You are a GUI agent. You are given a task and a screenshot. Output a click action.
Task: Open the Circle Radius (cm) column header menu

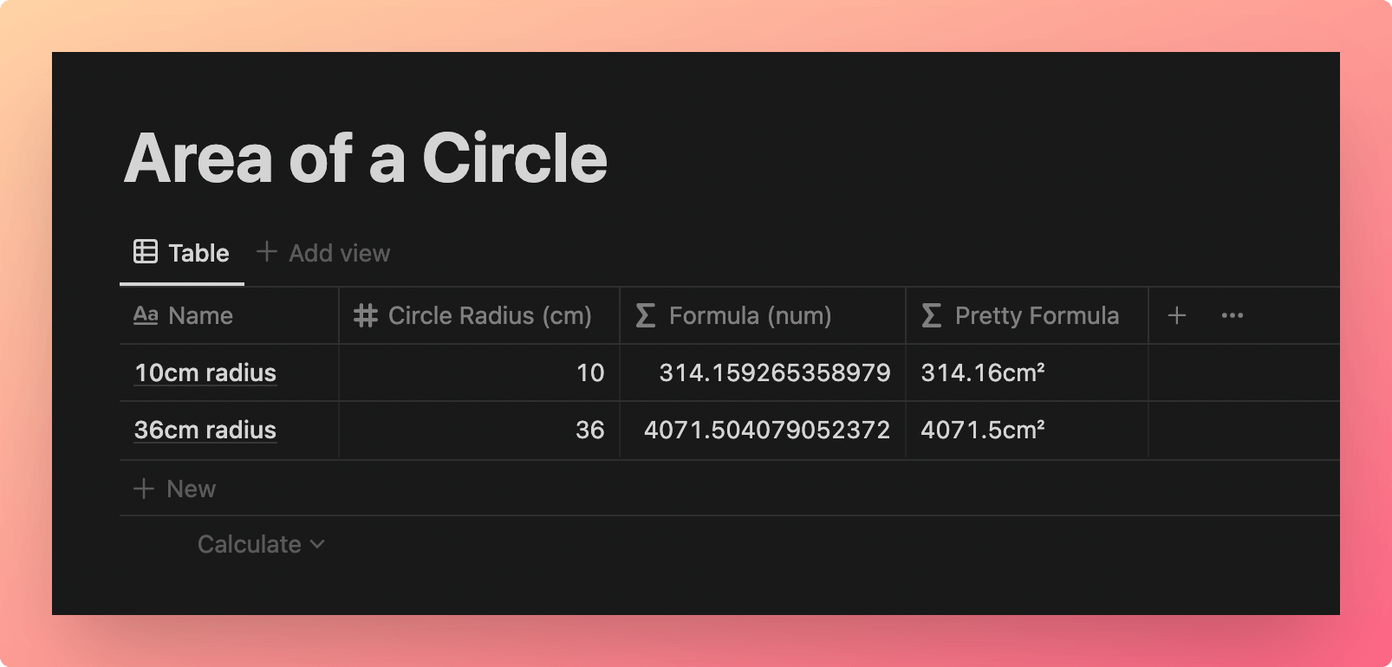click(x=479, y=315)
